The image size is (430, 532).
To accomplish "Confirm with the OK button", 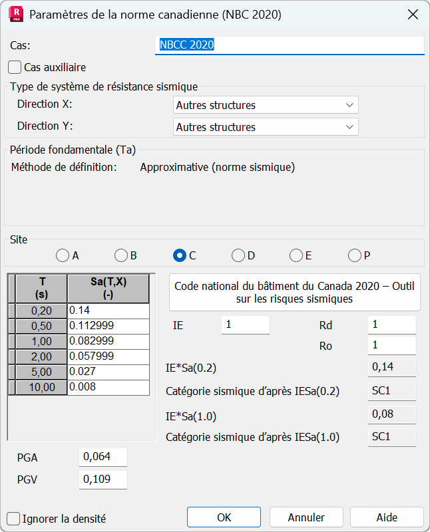I will tap(224, 517).
